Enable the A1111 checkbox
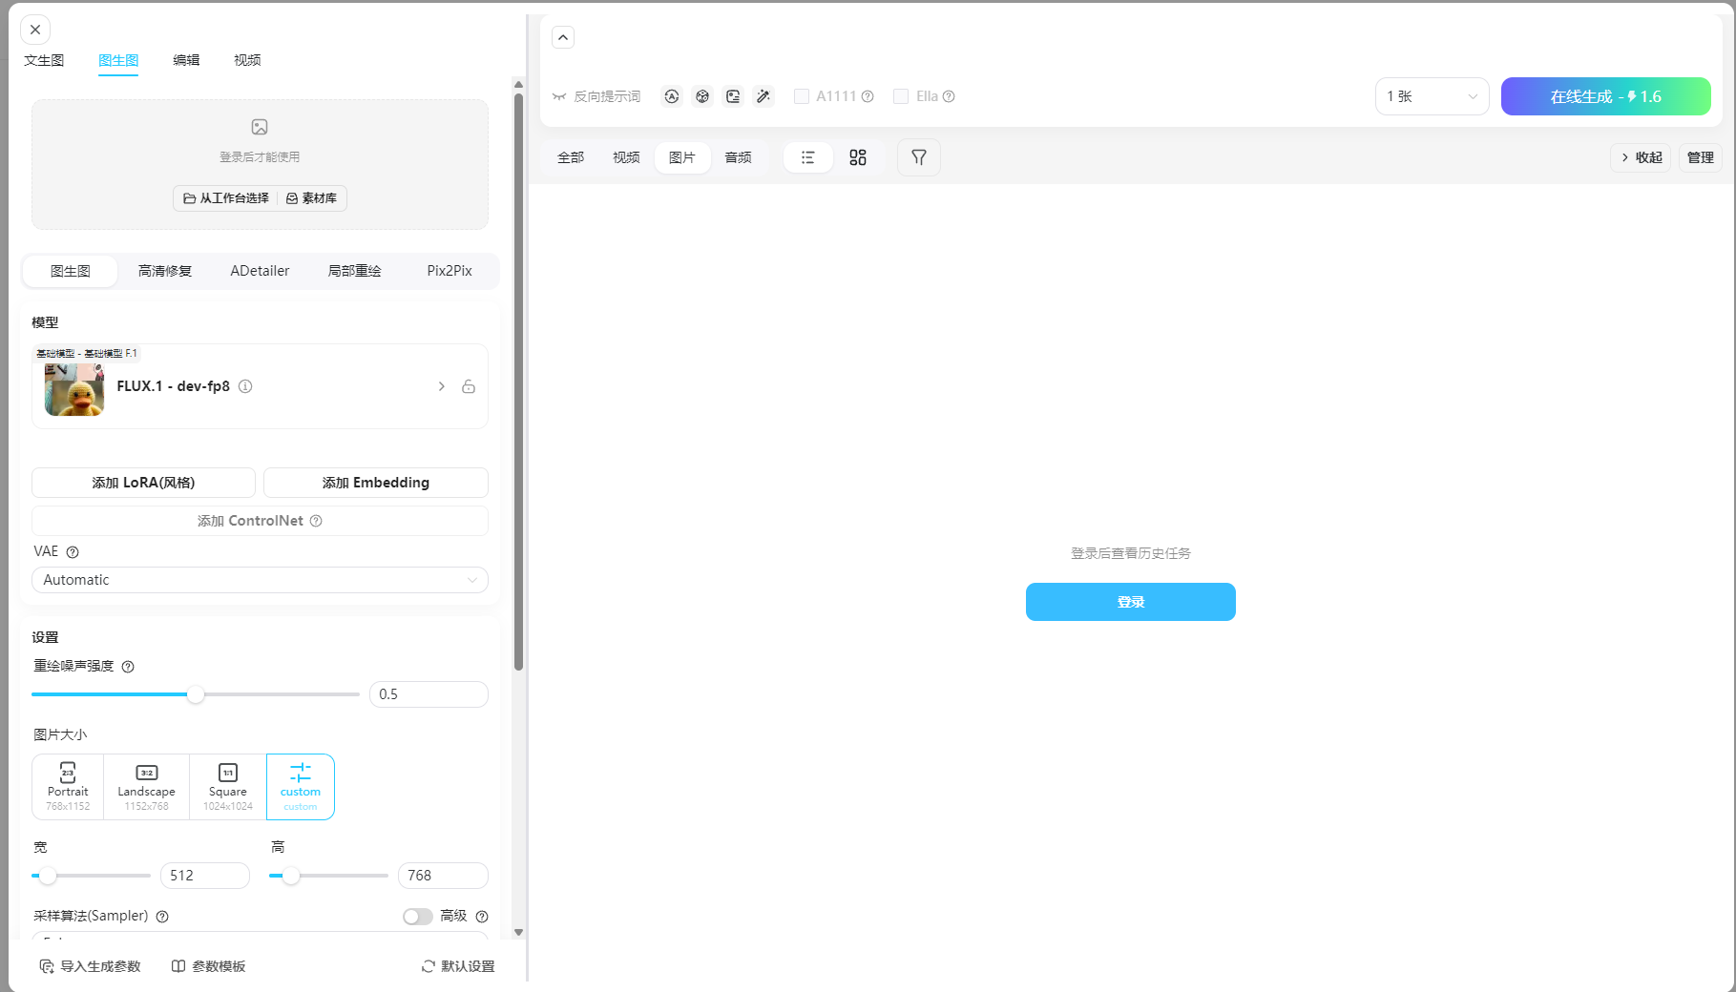This screenshot has width=1736, height=992. [802, 96]
